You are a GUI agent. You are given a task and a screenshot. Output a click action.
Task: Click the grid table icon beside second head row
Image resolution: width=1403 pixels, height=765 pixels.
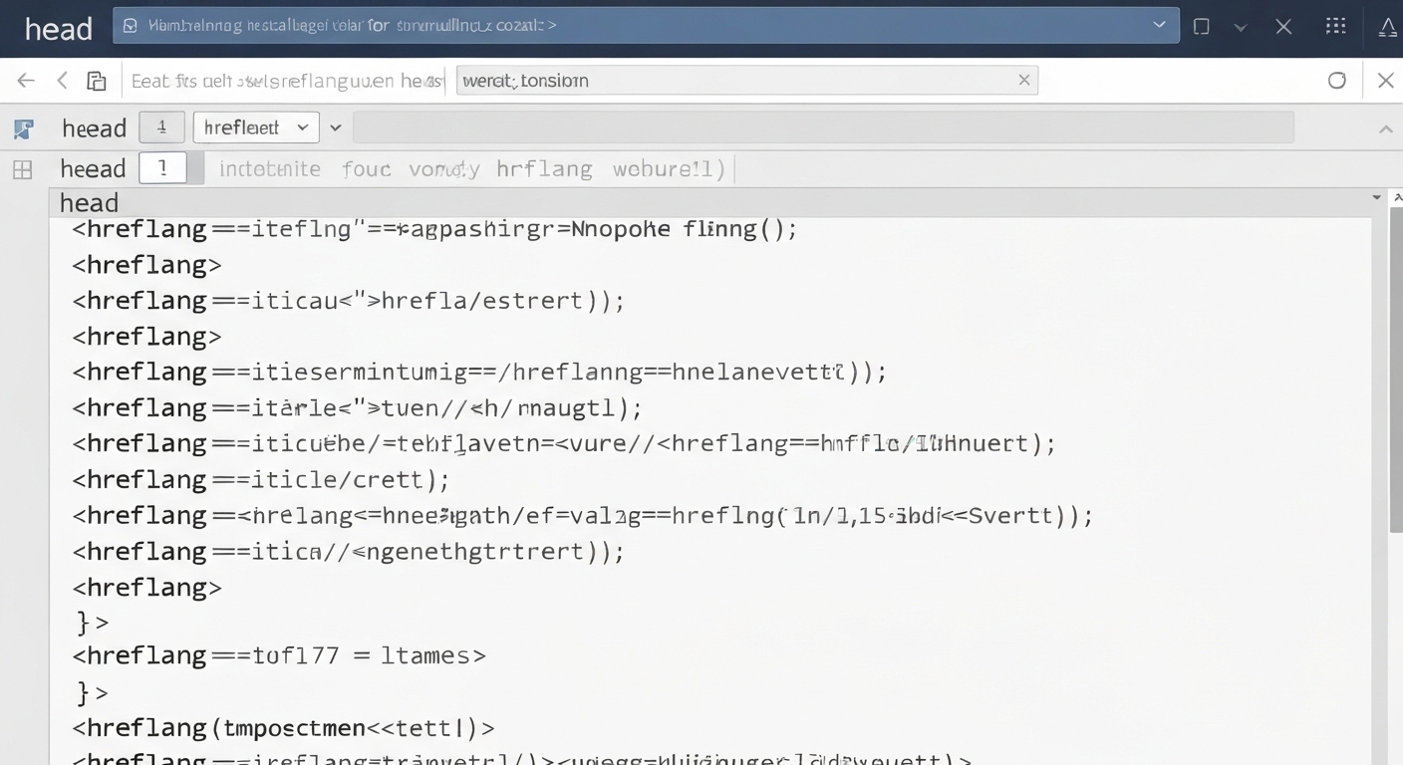coord(23,169)
